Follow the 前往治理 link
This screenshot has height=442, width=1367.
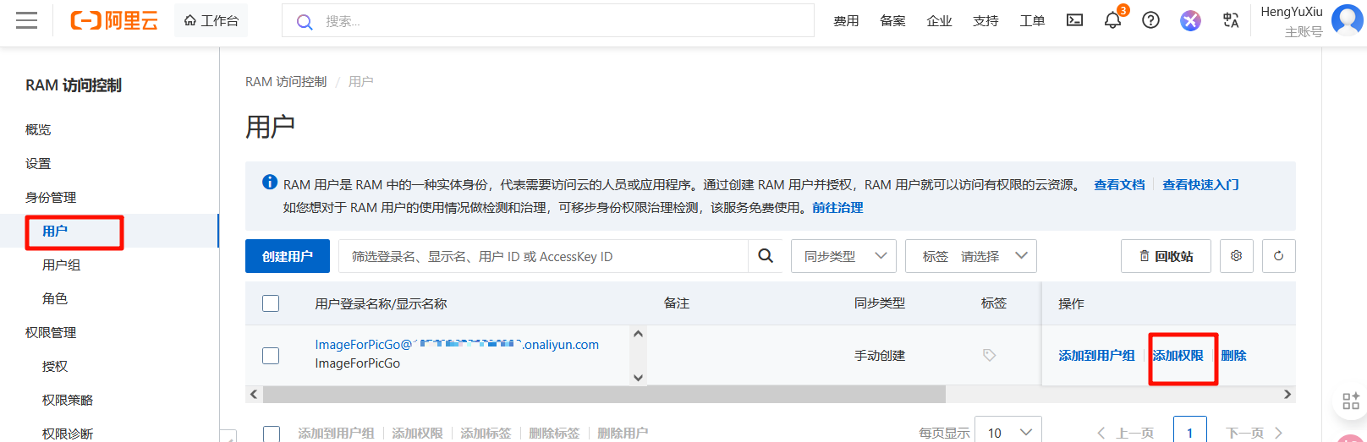[837, 207]
